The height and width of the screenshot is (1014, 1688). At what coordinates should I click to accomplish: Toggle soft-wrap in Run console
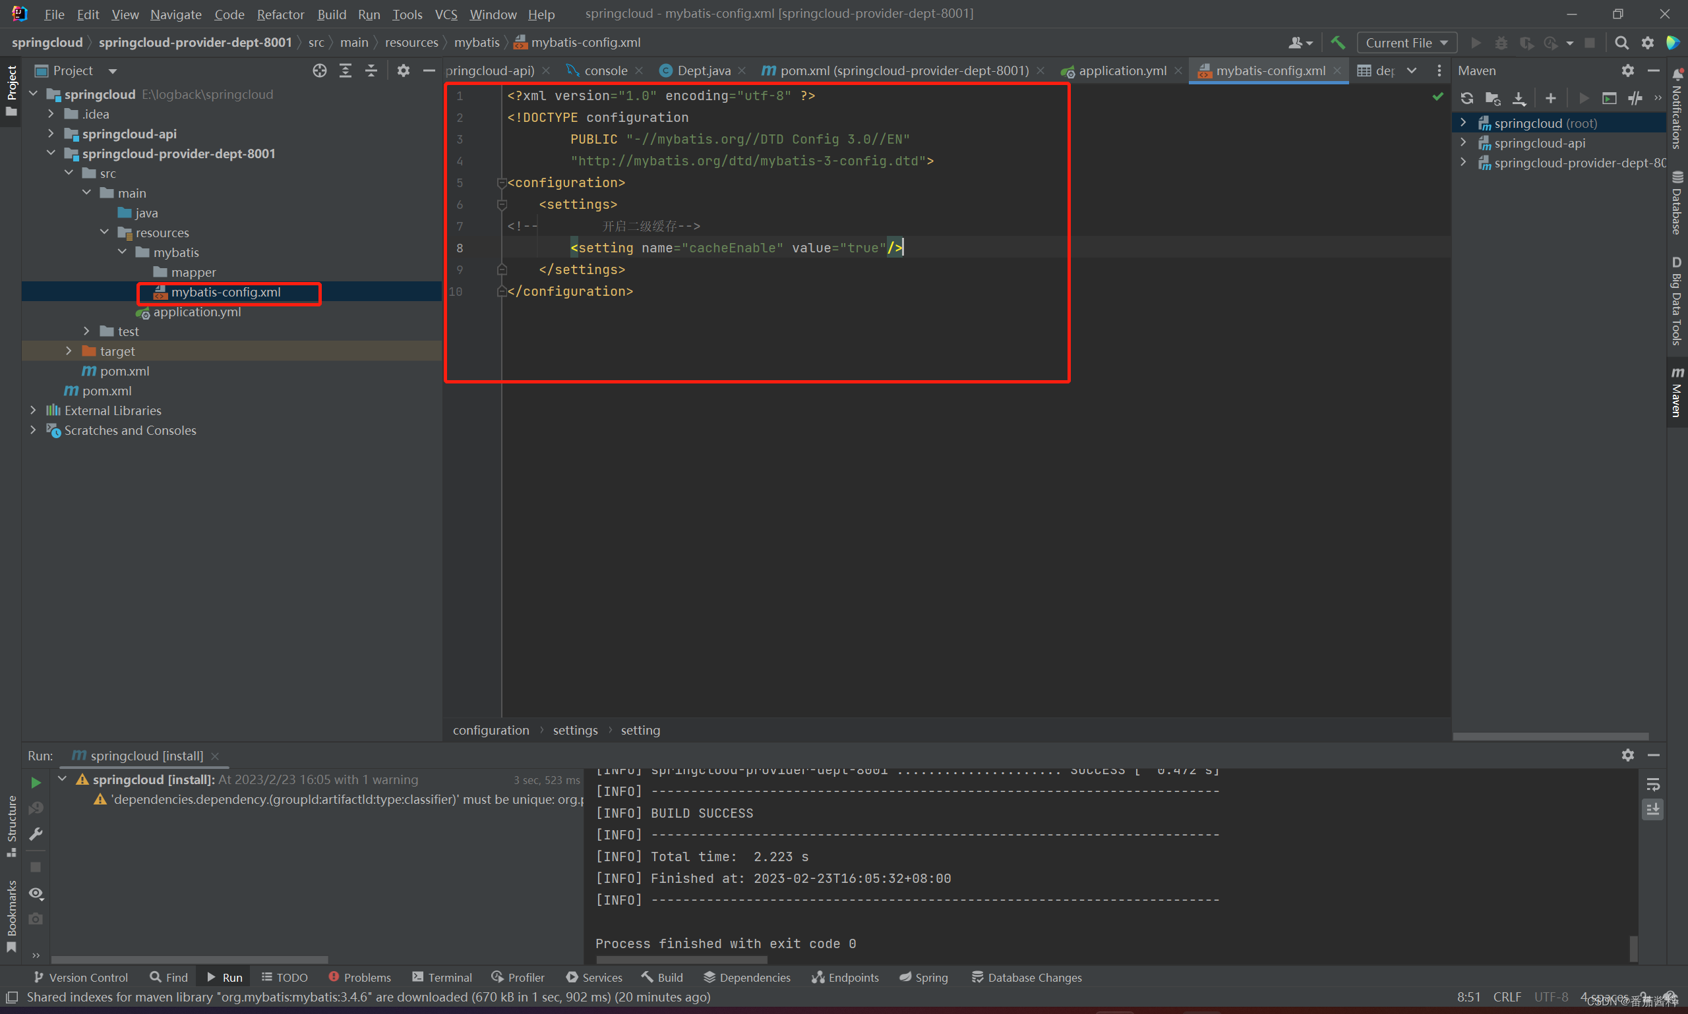1652,784
